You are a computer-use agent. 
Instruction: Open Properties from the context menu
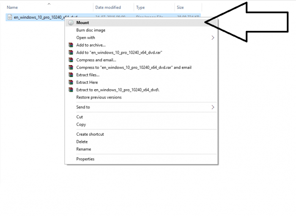[x=141, y=159]
